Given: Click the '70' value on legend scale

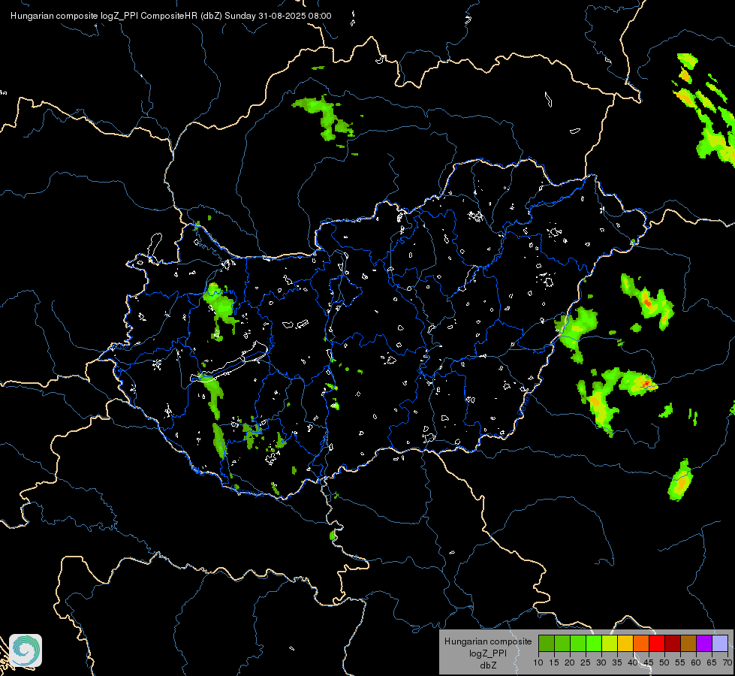Looking at the screenshot, I should pos(727,662).
